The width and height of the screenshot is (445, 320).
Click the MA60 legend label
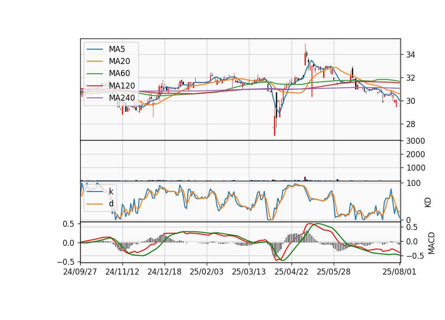[119, 74]
